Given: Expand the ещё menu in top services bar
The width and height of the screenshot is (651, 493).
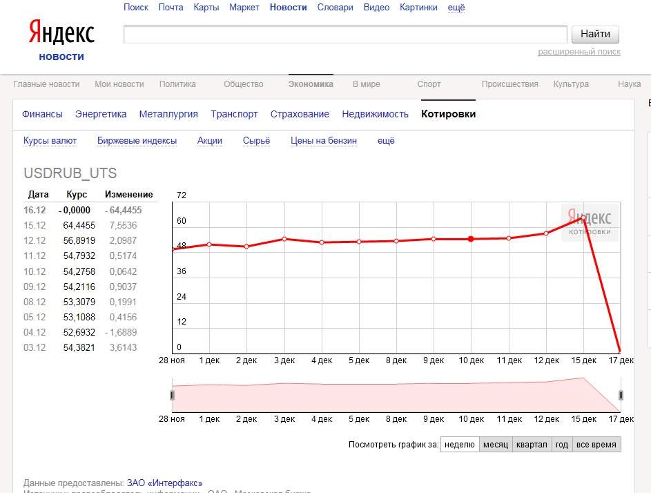Looking at the screenshot, I should (x=456, y=8).
